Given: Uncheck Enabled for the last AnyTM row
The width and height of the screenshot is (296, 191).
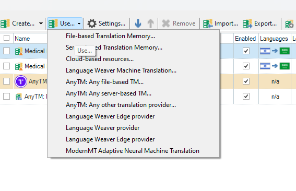Looking at the screenshot, I should 246,96.
